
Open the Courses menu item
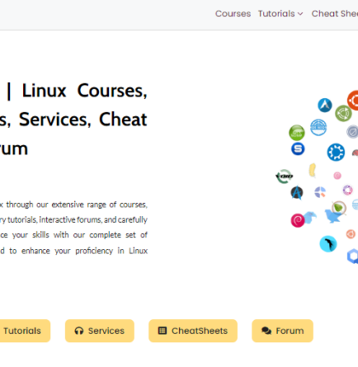[233, 14]
